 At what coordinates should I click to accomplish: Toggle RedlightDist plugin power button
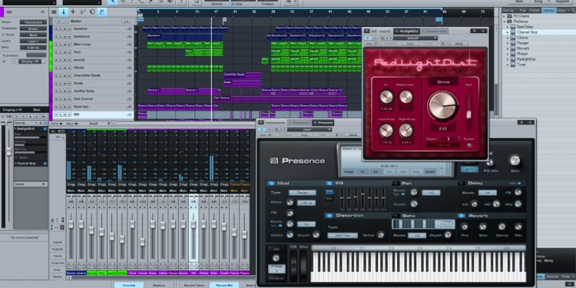tap(368, 38)
